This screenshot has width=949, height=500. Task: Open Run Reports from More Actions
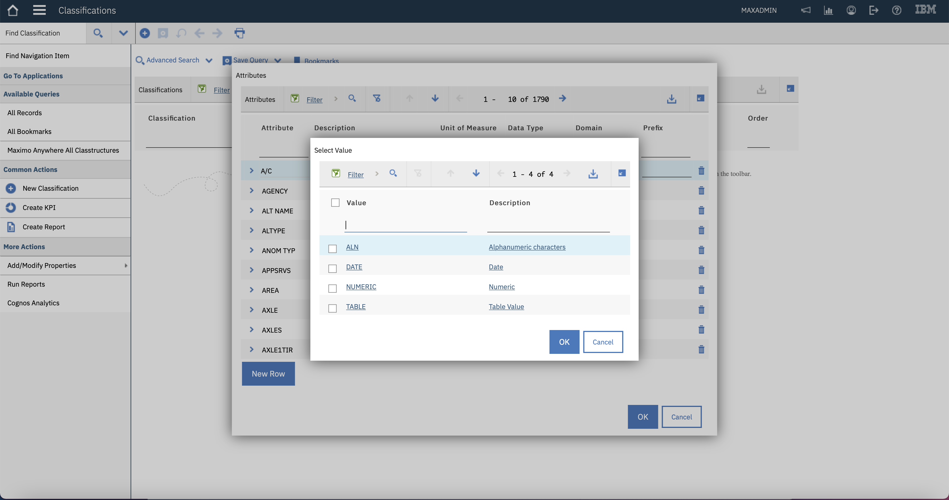click(x=26, y=284)
